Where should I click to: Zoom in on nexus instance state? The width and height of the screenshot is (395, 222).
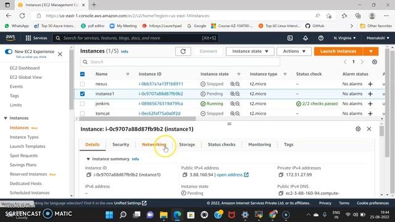pos(232,84)
